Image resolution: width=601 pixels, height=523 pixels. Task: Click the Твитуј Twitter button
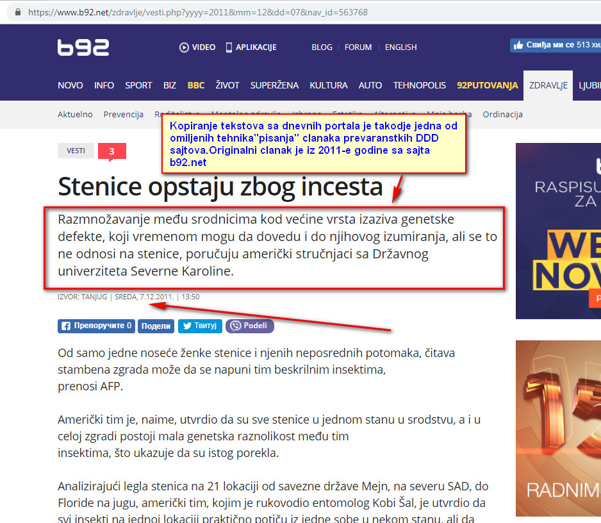(x=200, y=326)
